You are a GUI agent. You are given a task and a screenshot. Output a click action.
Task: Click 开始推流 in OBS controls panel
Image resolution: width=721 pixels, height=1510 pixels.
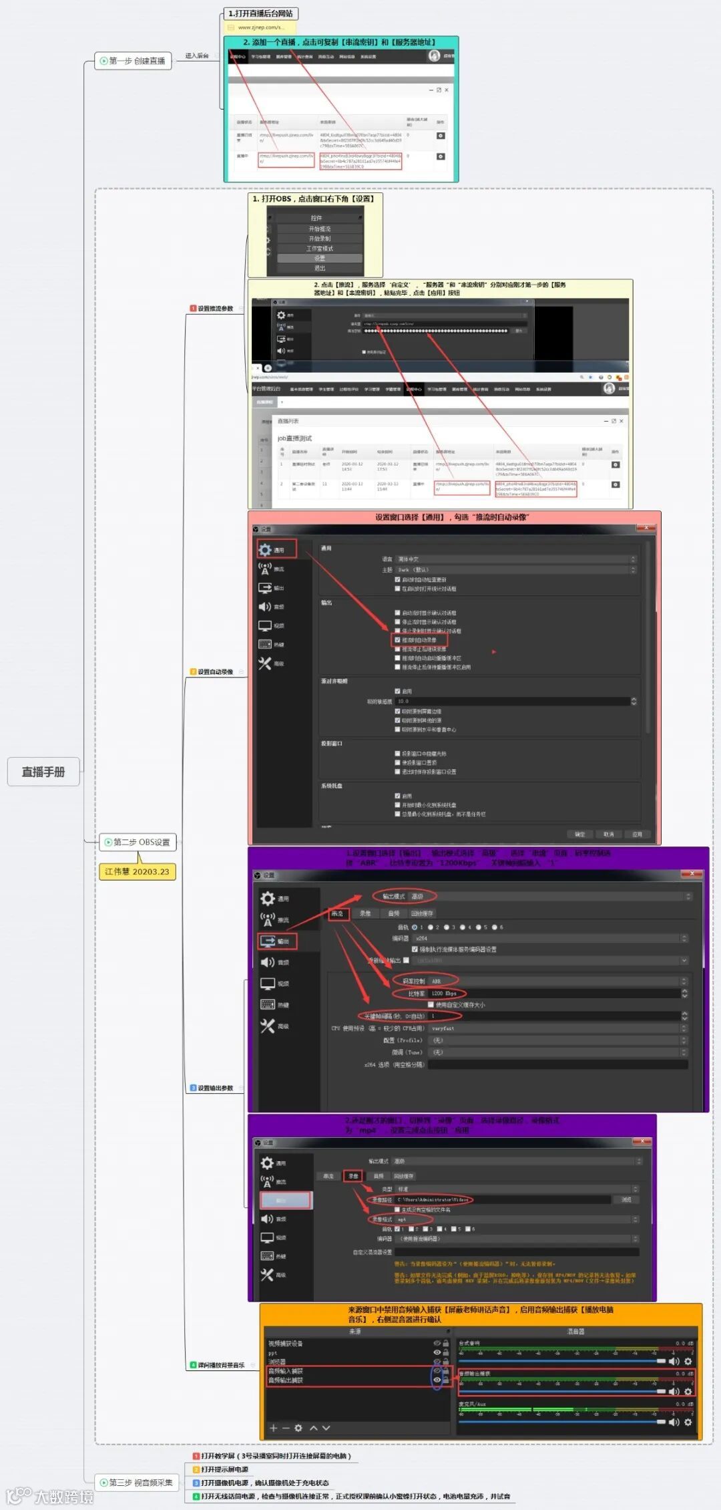[320, 229]
